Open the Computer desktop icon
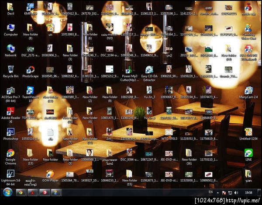262x205 pixels. point(10,30)
